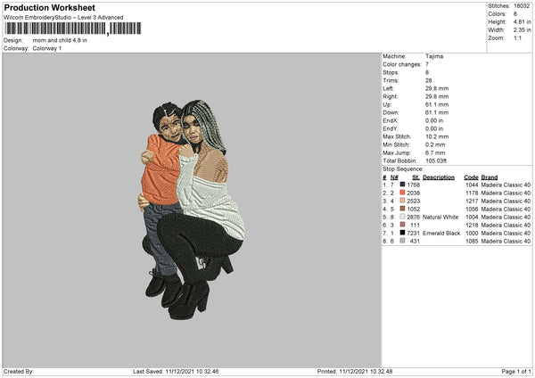Screen dimensions: 535x378
Task: Click the stitch count 2523
Action: click(413, 201)
